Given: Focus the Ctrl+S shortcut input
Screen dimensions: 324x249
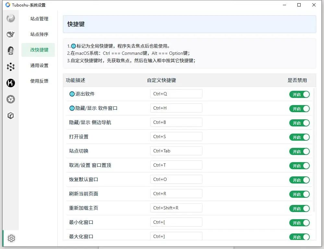Looking at the screenshot, I should 176,136.
